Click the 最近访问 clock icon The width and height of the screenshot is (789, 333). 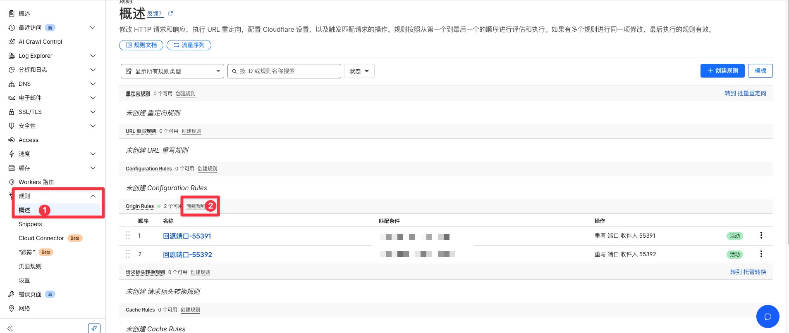12,28
